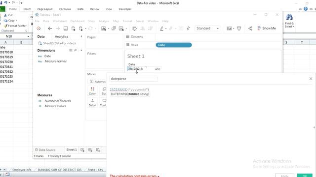Switch to the Analytics pane tab
This screenshot has width=316, height=177.
(61, 36)
